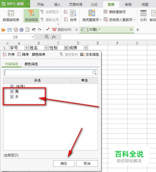Click the filter search input field
Image resolution: width=156 pixels, height=172 pixels.
coord(51,73)
